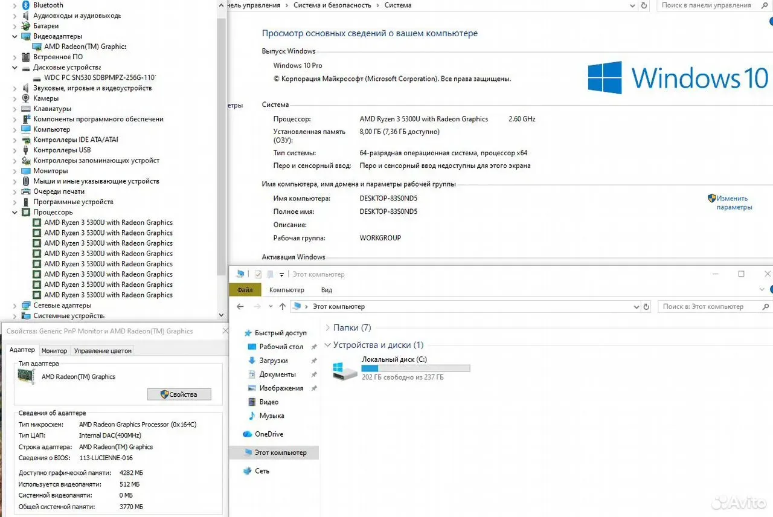This screenshot has width=773, height=517.
Task: Click the Клавиатуры keyboard icon
Action: coord(26,109)
